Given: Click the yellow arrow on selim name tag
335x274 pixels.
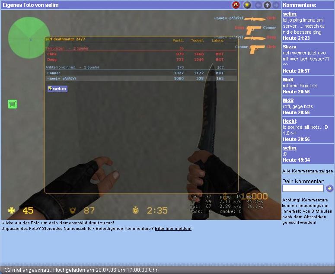Looking at the screenshot, I should tap(50, 89).
